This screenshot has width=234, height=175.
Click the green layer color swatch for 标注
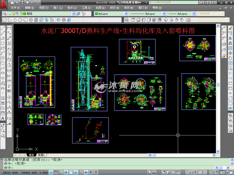[x=25, y=14]
